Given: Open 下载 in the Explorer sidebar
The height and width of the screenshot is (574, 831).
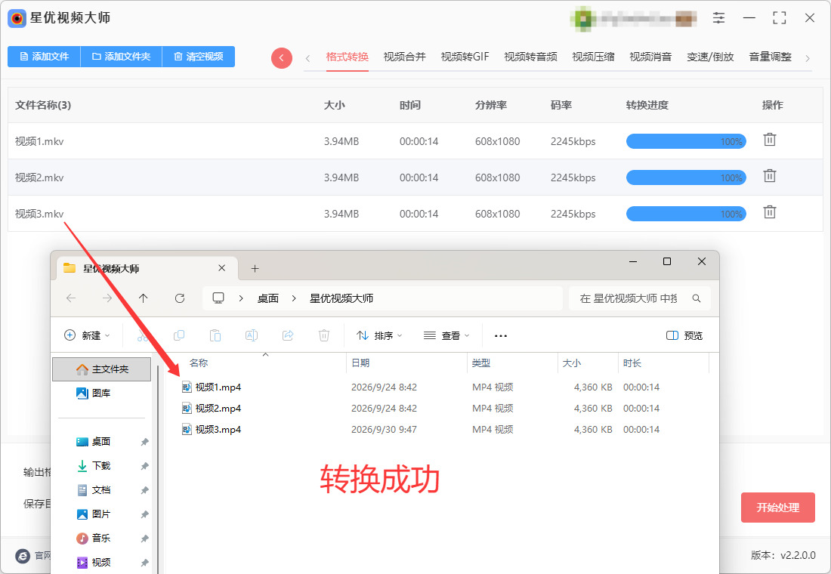Looking at the screenshot, I should 101,466.
